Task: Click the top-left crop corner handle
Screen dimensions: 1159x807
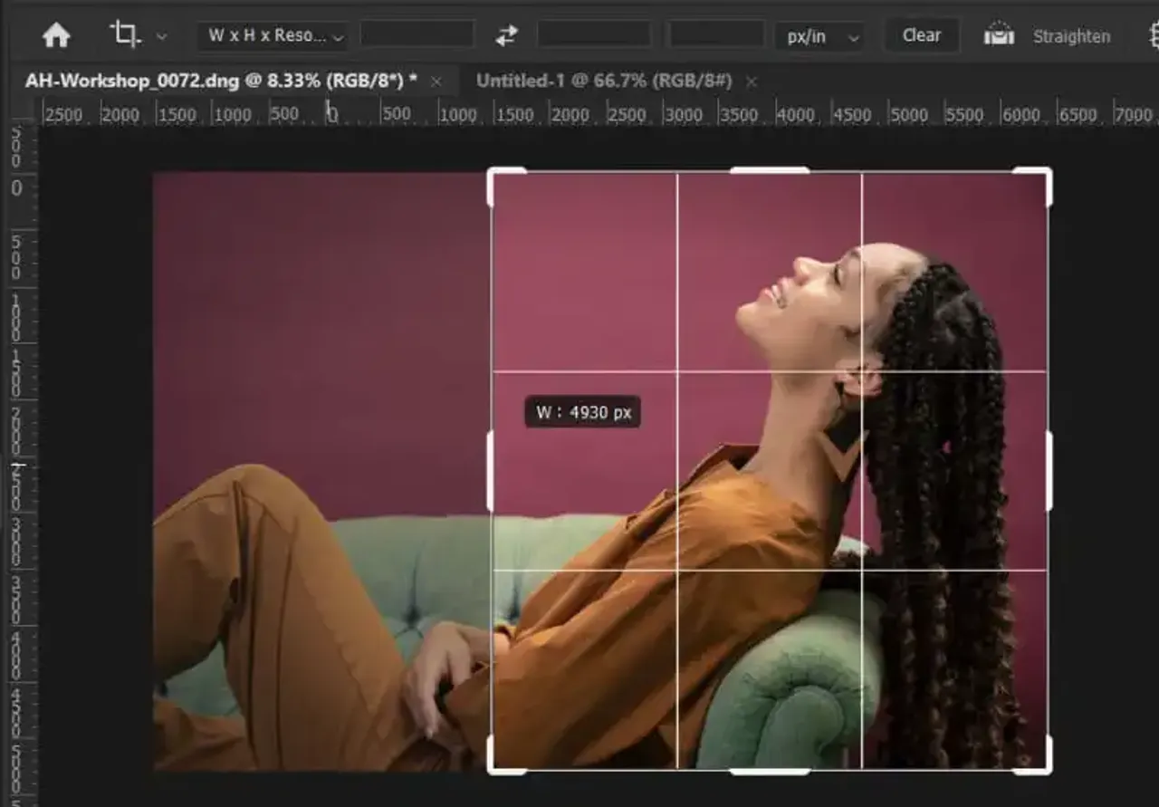Action: click(x=492, y=172)
